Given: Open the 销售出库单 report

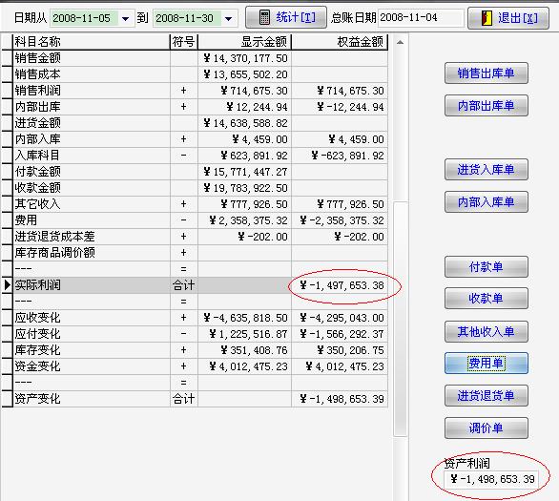Looking at the screenshot, I should [x=486, y=73].
